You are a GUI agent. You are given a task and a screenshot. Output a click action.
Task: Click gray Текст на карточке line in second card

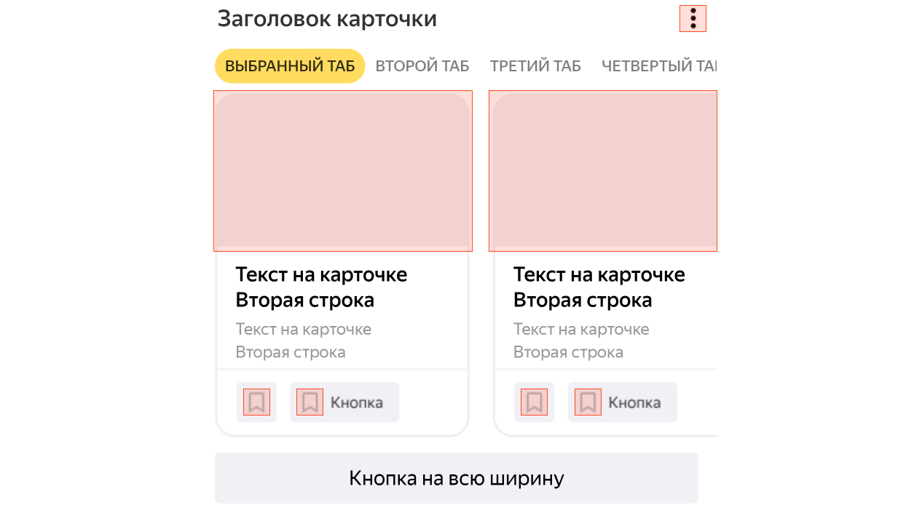click(581, 330)
